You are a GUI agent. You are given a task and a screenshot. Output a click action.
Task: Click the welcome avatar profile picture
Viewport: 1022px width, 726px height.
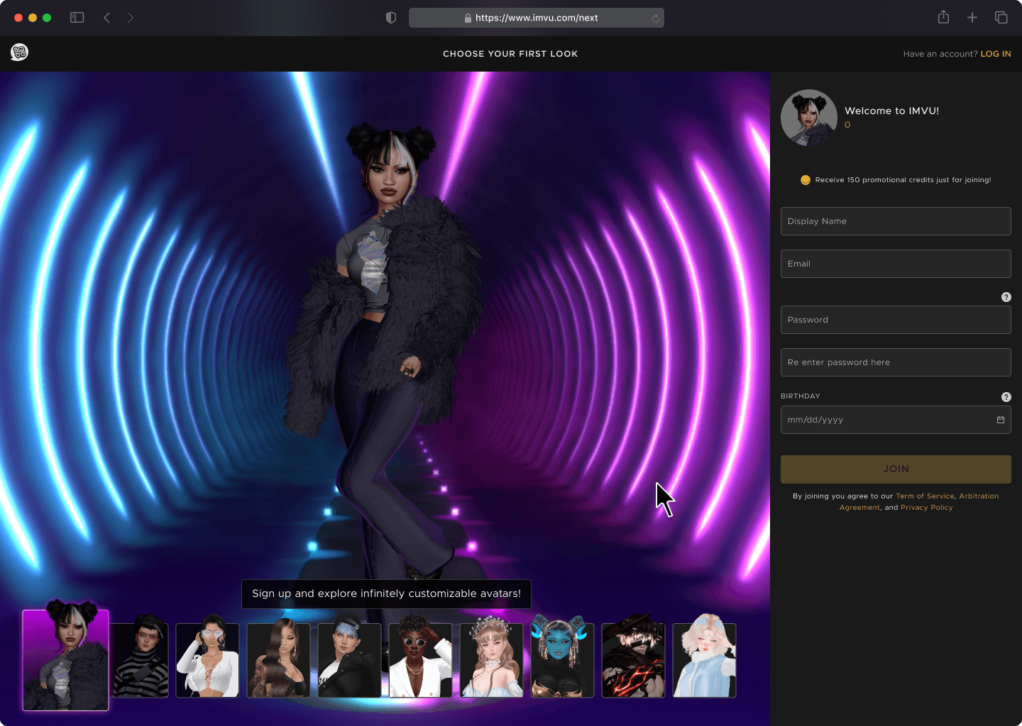click(x=809, y=118)
